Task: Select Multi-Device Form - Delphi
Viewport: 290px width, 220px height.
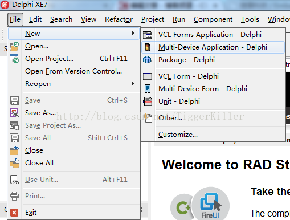Action: tap(213, 89)
